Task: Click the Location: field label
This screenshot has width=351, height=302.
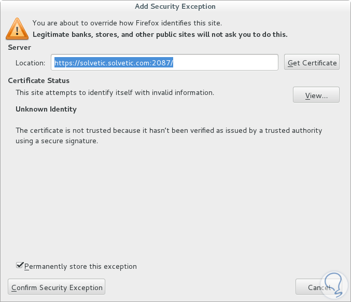Action: (30, 63)
